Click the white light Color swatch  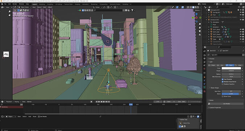(231, 68)
